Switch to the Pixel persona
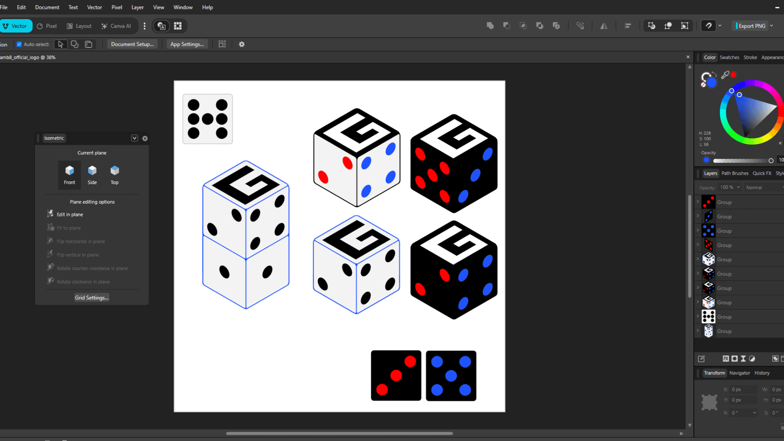 [x=47, y=26]
